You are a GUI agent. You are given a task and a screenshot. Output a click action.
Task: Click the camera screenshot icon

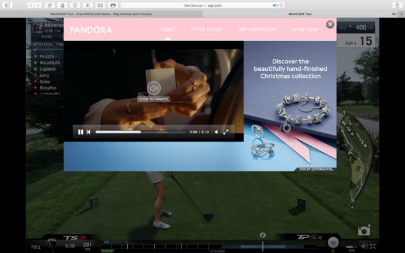click(x=364, y=230)
